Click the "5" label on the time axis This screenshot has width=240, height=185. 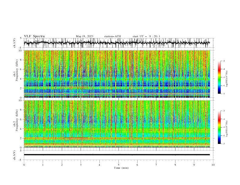(x=118, y=165)
